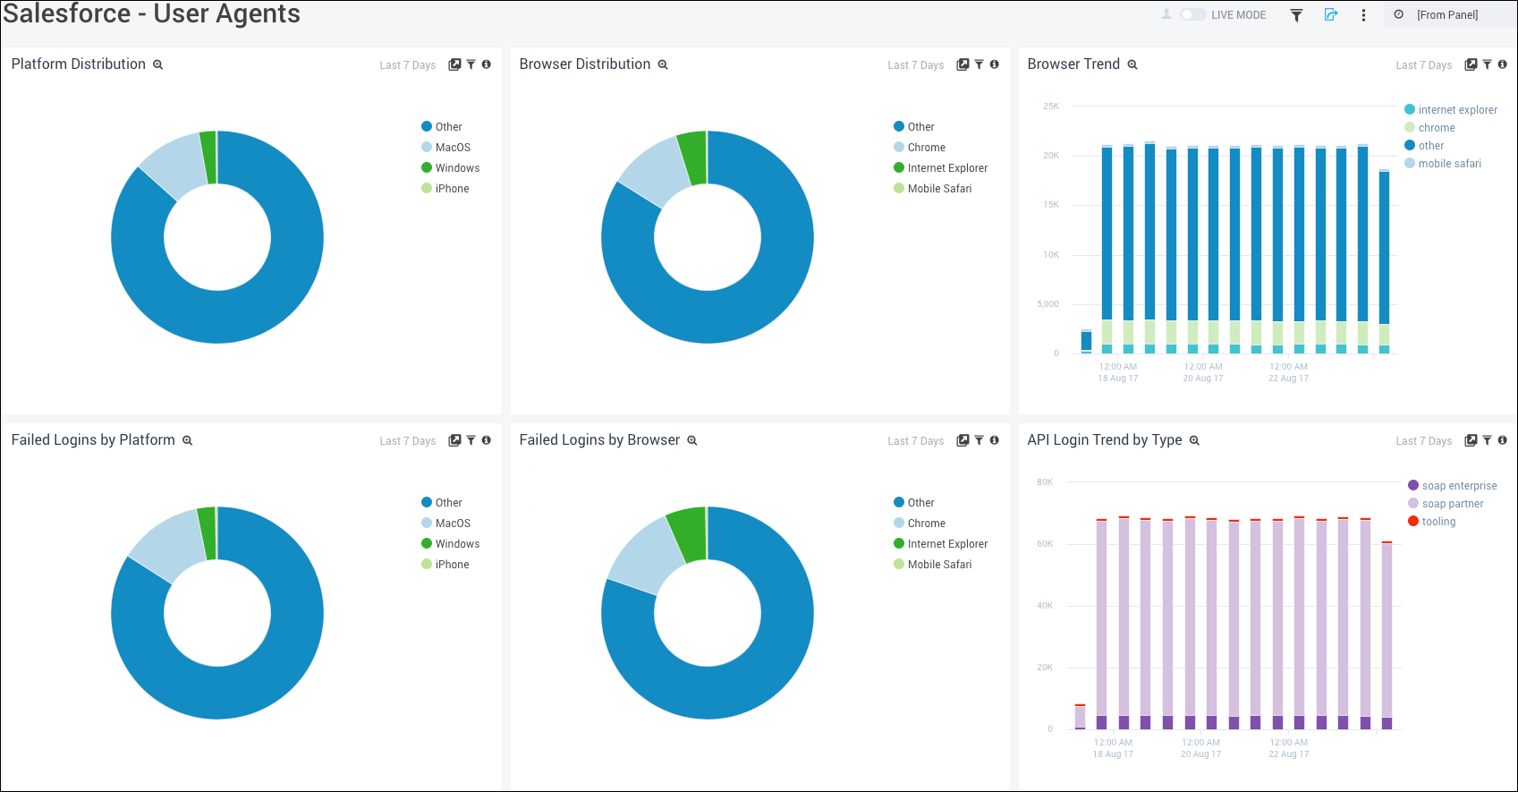Image resolution: width=1518 pixels, height=792 pixels.
Task: Click the Failed Logins by Platform title
Action: [93, 440]
